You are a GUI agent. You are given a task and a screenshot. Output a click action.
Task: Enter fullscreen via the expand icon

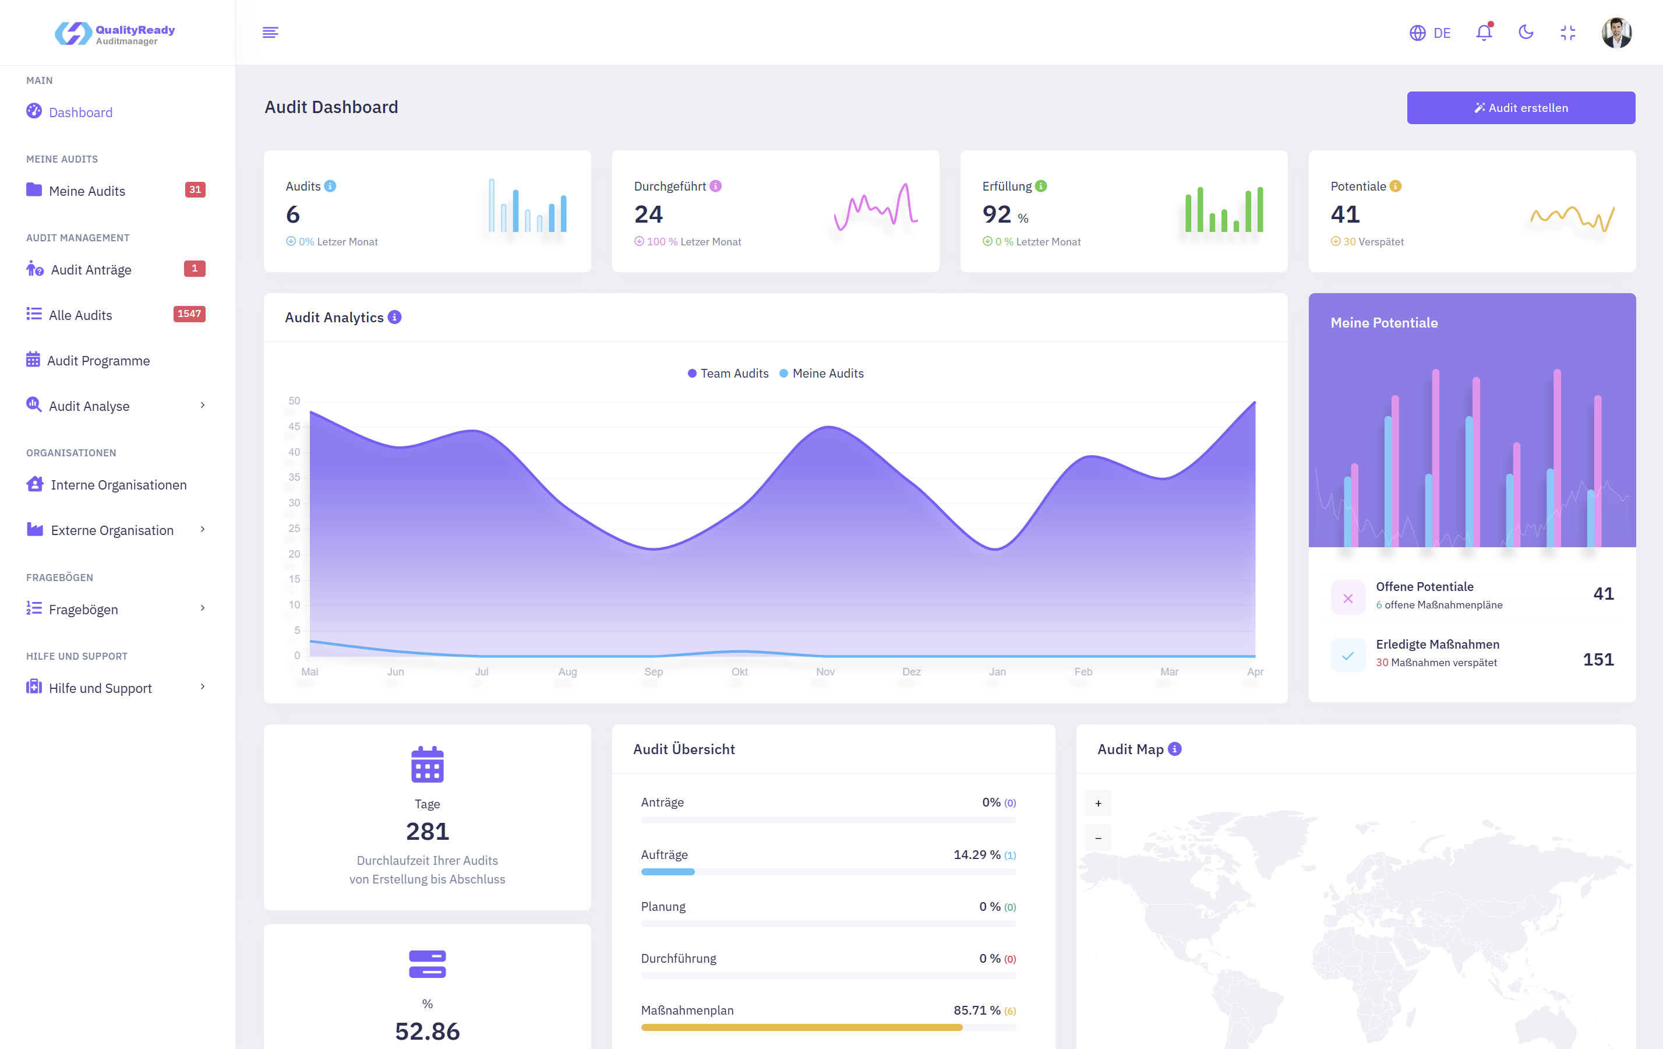pyautogui.click(x=1567, y=33)
